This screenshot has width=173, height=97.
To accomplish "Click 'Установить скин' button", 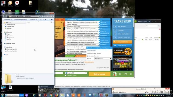I will (122, 34).
